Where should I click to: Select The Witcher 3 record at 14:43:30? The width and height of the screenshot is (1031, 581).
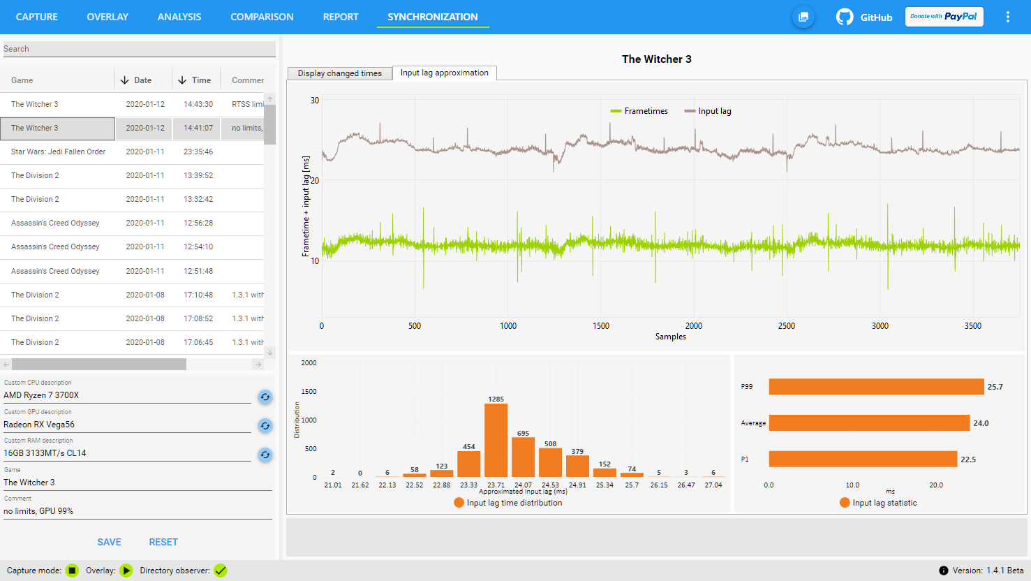point(132,104)
